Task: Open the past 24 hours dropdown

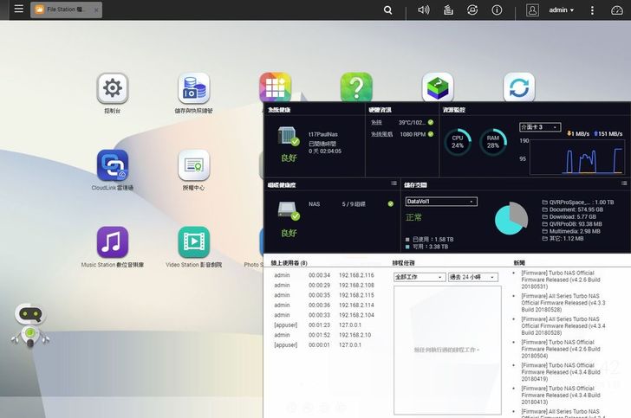Action: point(473,277)
